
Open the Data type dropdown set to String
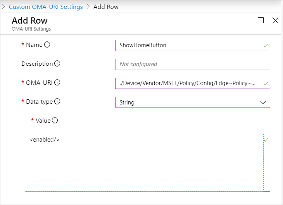tap(193, 102)
